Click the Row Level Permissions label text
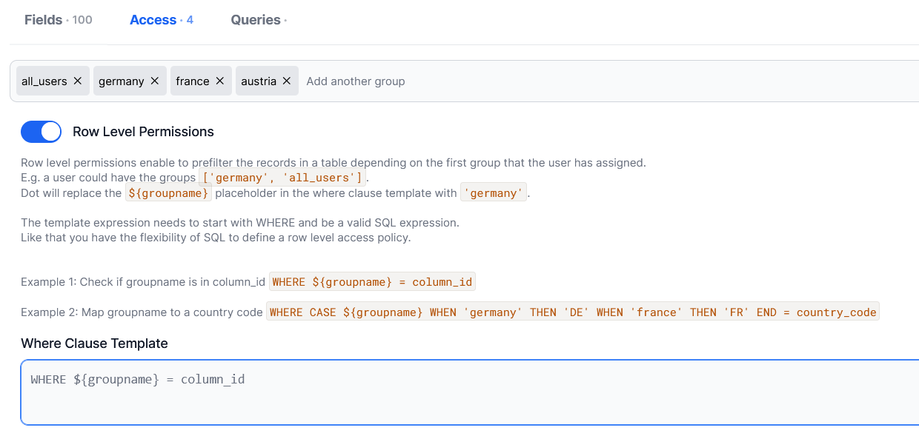This screenshot has width=919, height=439. [x=143, y=132]
